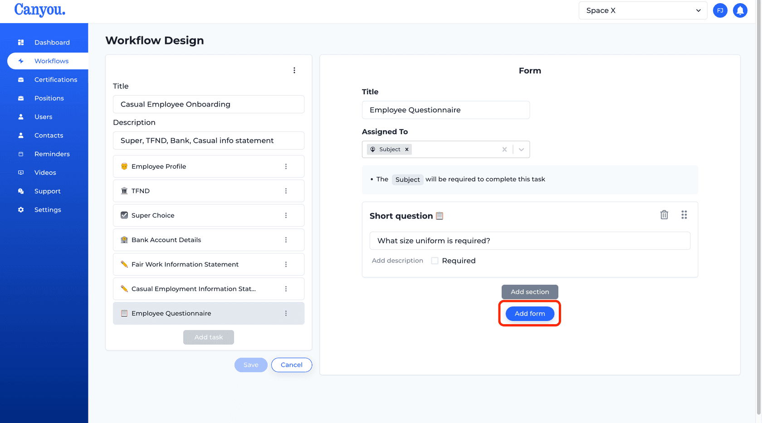Remove the Subject tag from Assigned To

(x=407, y=149)
